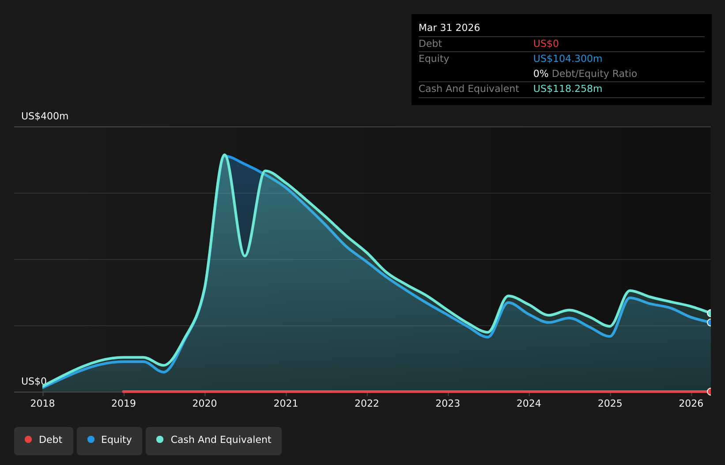Click the 0% Debt/Equity Ratio text
The width and height of the screenshot is (725, 465).
tap(585, 74)
